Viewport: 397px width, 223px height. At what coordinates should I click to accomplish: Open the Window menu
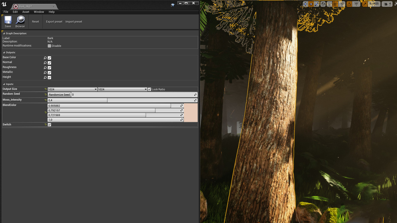pos(39,12)
